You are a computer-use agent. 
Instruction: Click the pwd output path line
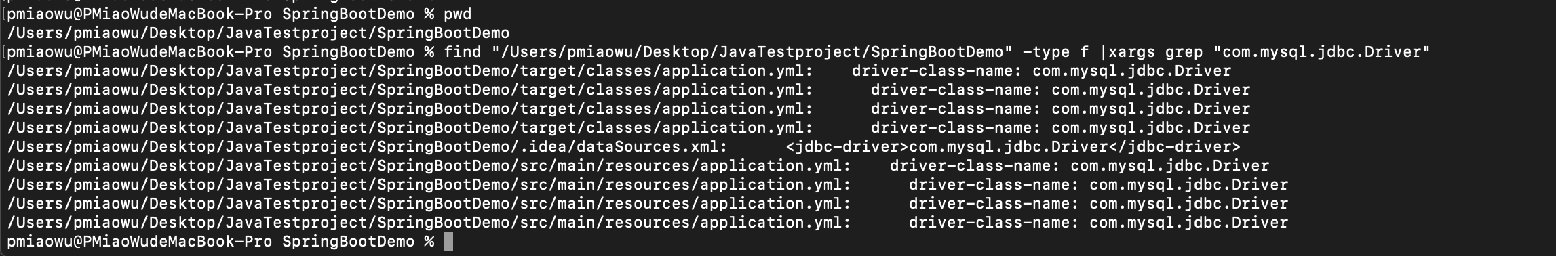click(258, 33)
